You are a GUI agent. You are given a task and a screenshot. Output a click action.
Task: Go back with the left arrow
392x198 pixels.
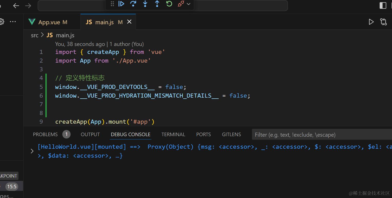click(x=16, y=6)
